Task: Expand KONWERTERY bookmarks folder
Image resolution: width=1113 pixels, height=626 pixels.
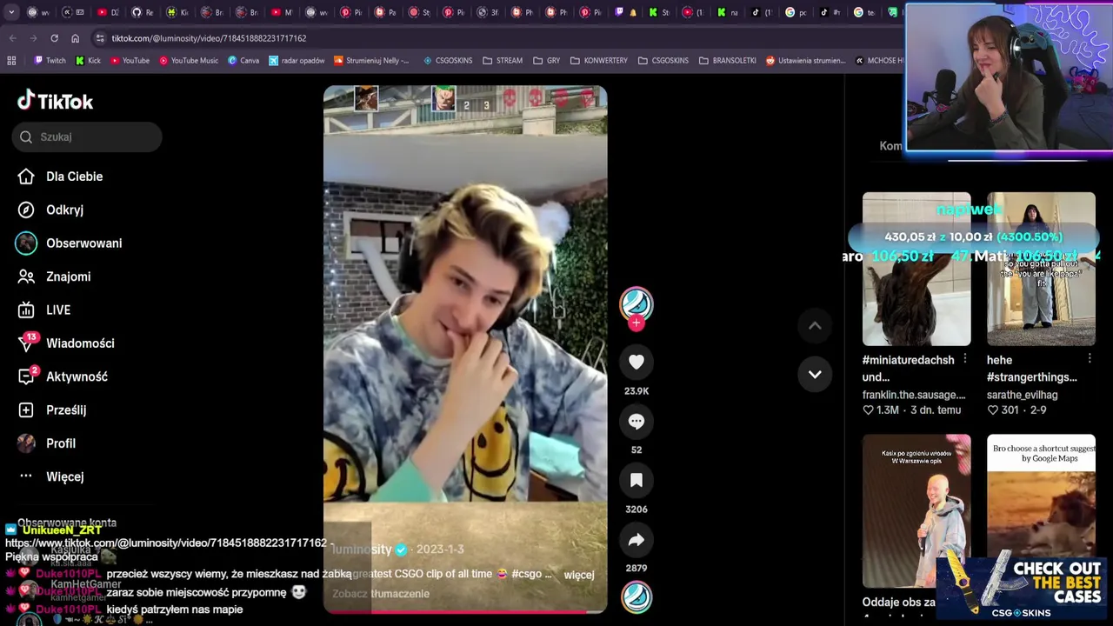Action: (x=599, y=61)
